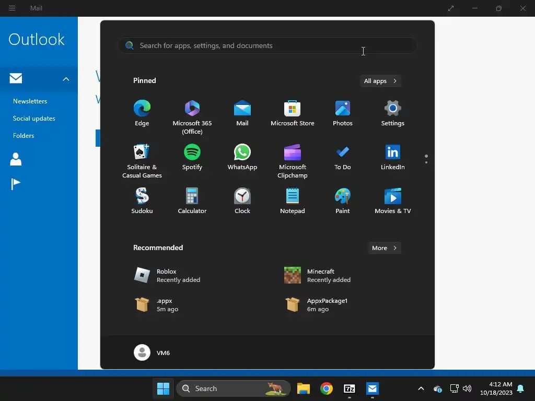Open the pinned Mail app
Image resolution: width=535 pixels, height=401 pixels.
click(x=242, y=113)
